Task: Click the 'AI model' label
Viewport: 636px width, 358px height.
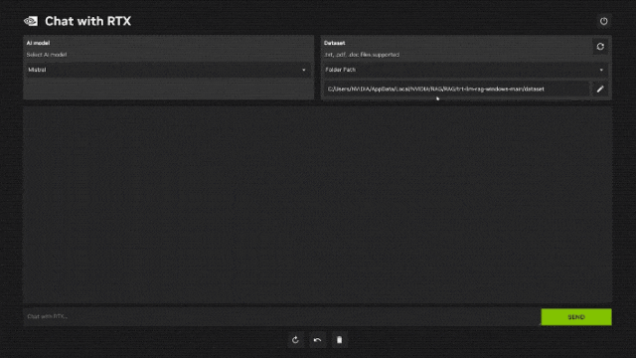Action: coord(38,43)
